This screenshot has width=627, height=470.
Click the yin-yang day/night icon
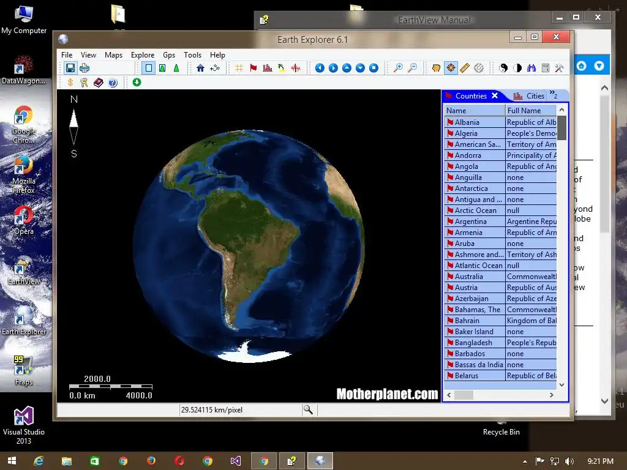pyautogui.click(x=503, y=68)
